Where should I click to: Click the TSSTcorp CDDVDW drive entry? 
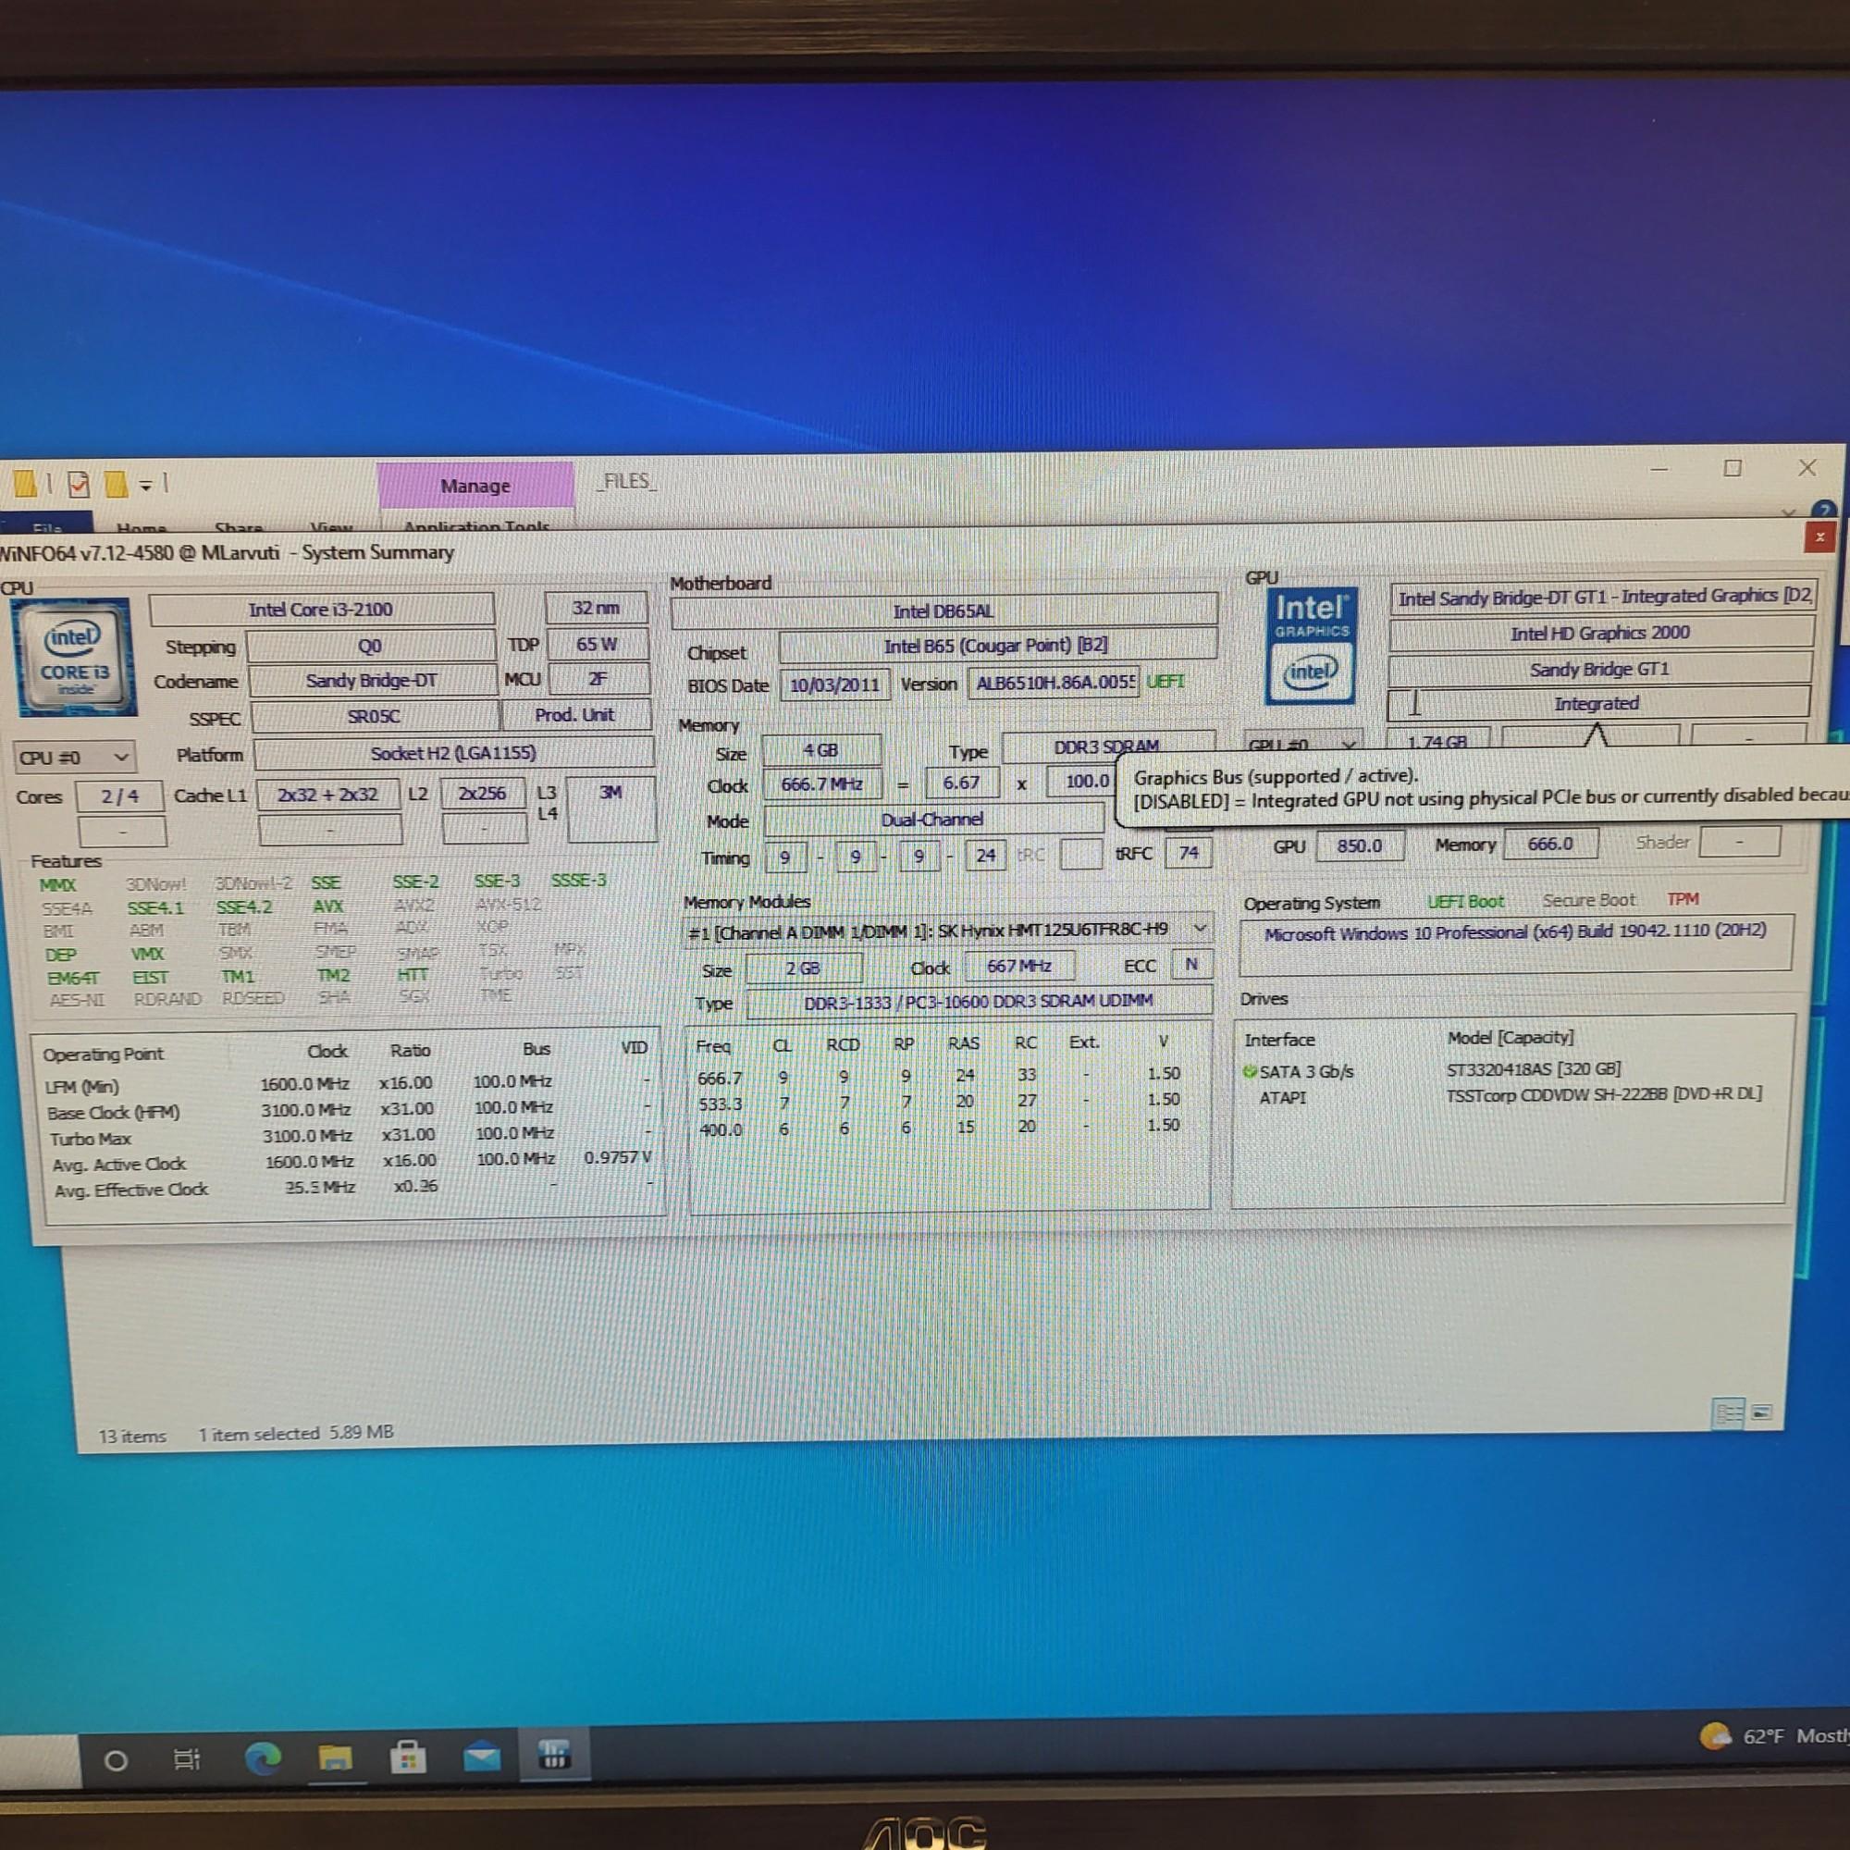point(1604,1093)
